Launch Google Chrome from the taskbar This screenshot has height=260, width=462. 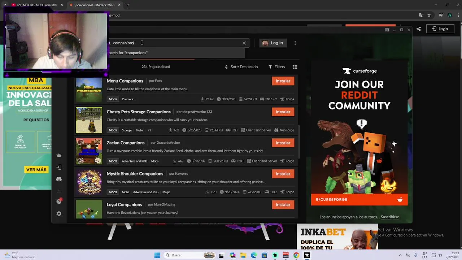[296, 255]
